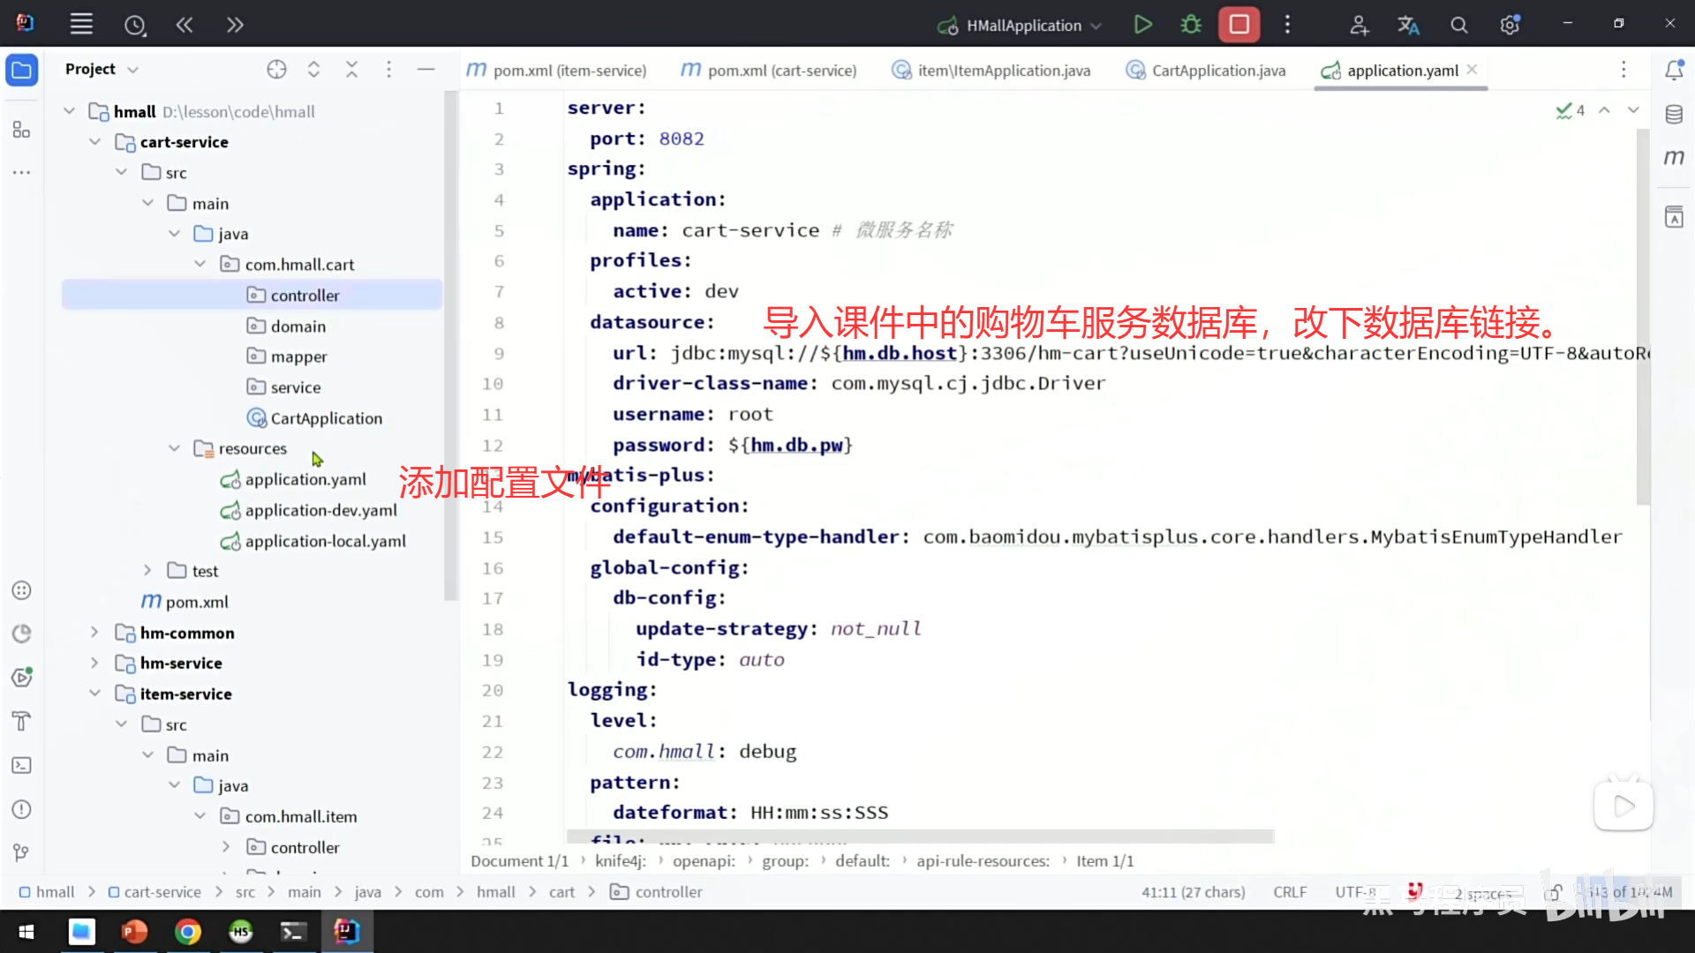Toggle the read-only lock in status bar
Screen dimensions: 1695x953
pyautogui.click(x=1555, y=892)
